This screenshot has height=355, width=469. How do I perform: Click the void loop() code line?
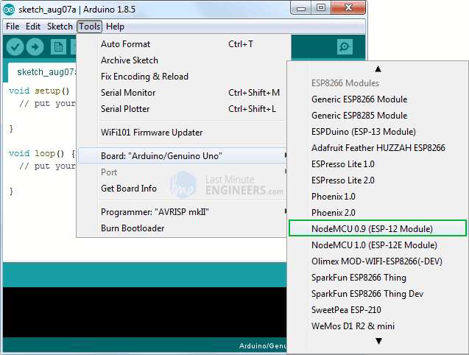tap(42, 153)
